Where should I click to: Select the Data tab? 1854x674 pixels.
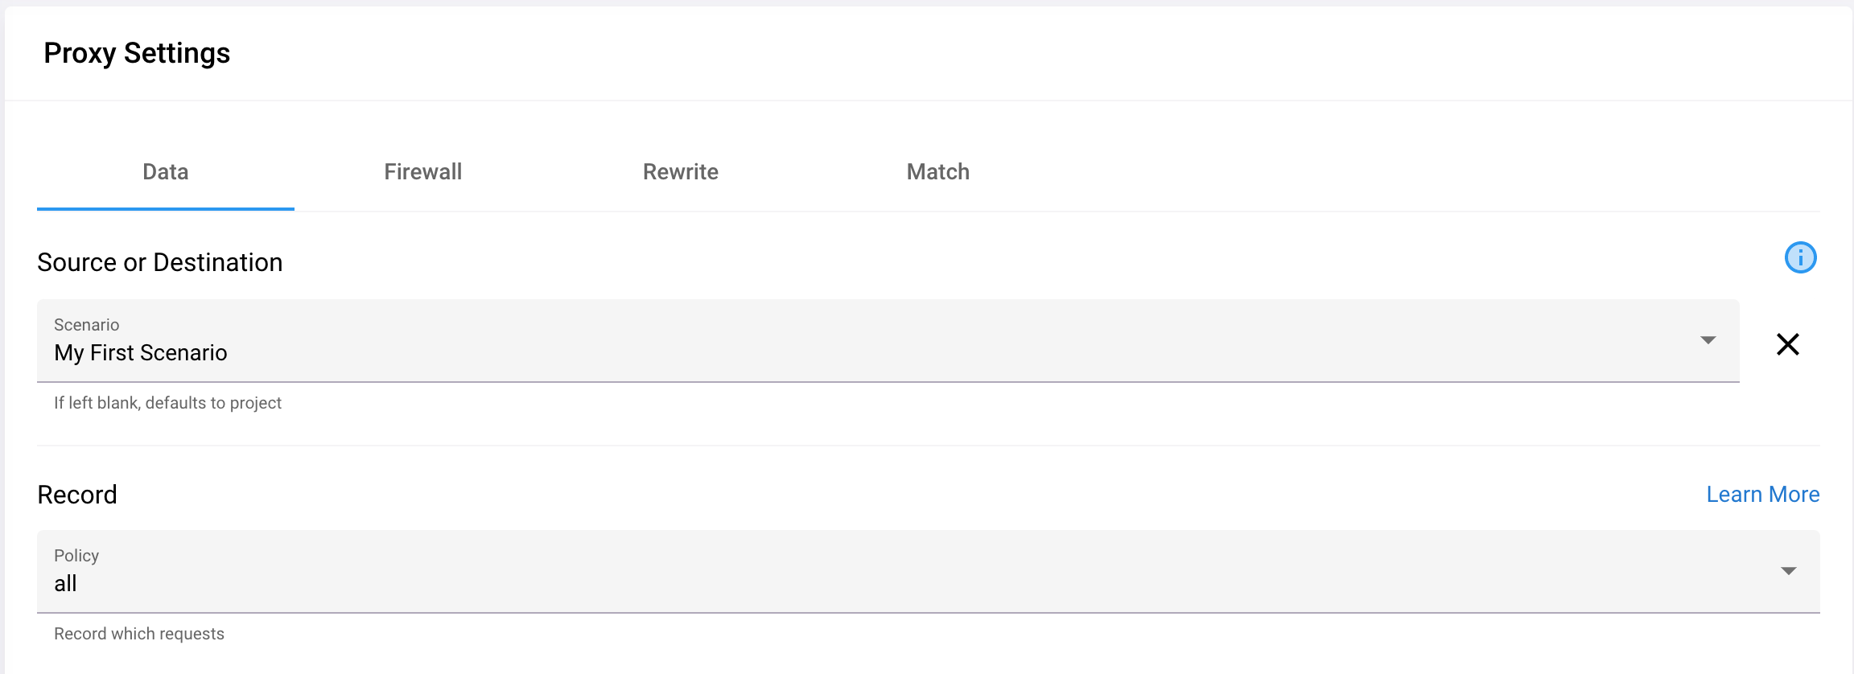pos(165,172)
